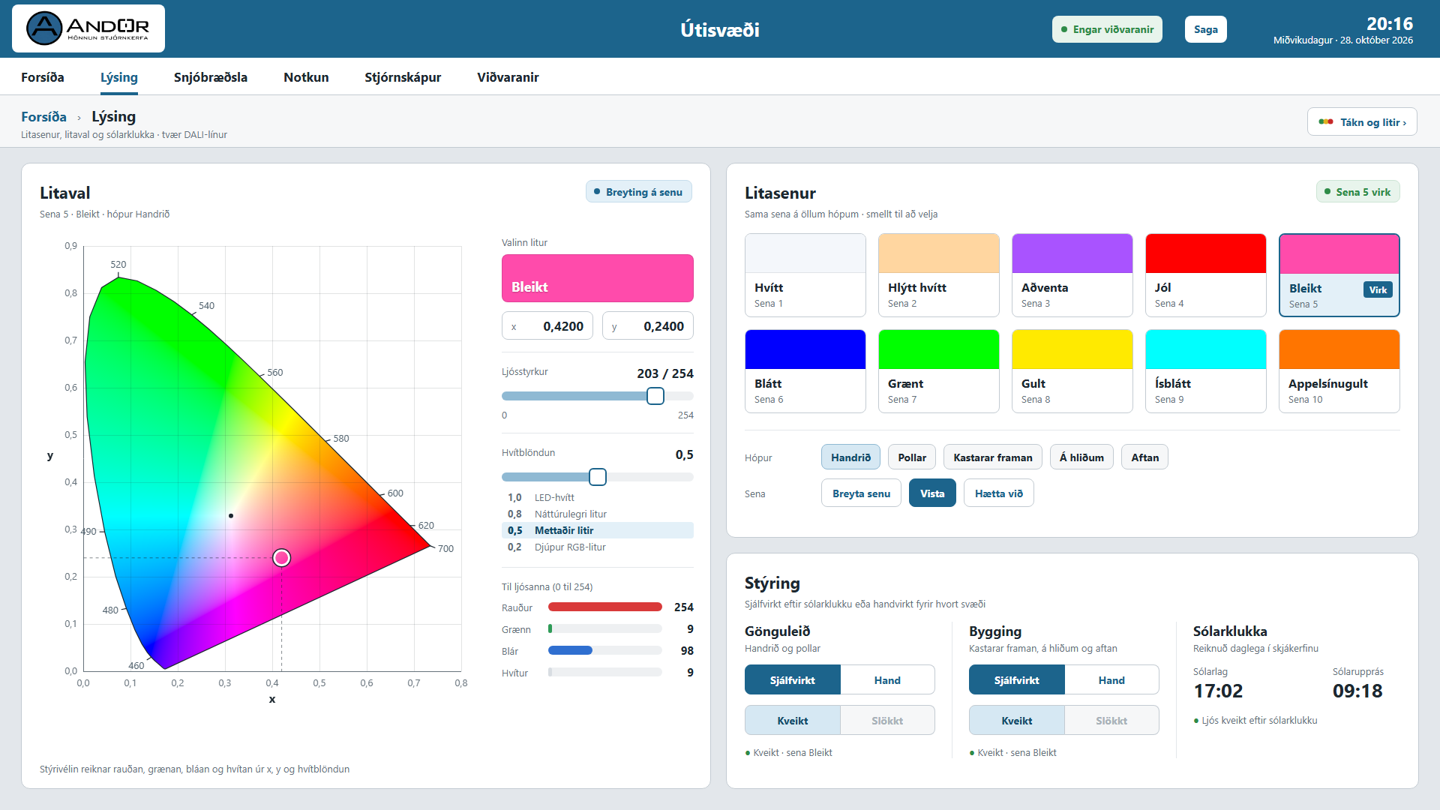1440x810 pixels.
Task: Open the Saga history button
Action: click(x=1205, y=29)
